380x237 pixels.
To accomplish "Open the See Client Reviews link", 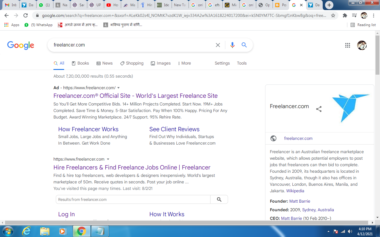I will click(x=174, y=129).
